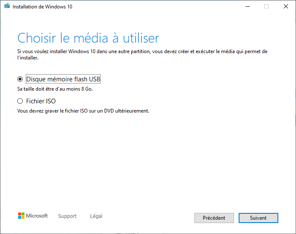Click the "Installation de Windows 10" title text

pyautogui.click(x=42, y=7)
